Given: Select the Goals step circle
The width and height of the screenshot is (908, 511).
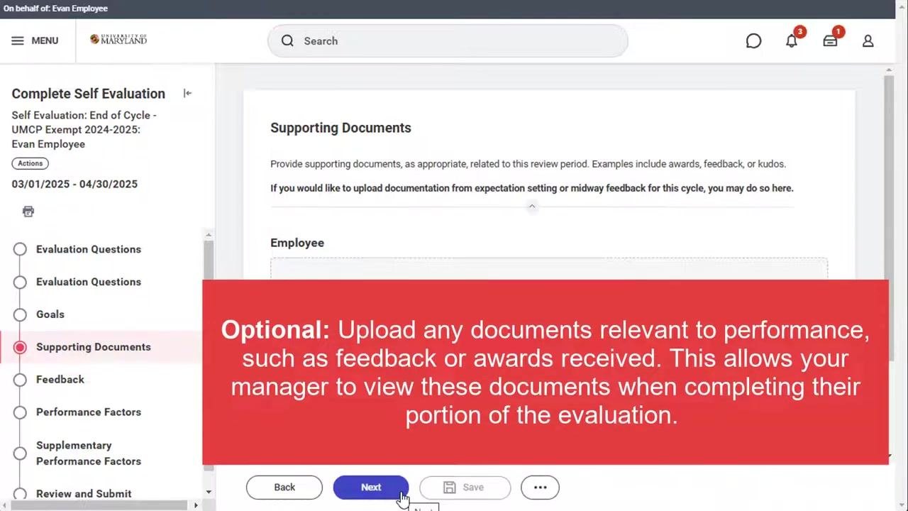Looking at the screenshot, I should pyautogui.click(x=20, y=314).
